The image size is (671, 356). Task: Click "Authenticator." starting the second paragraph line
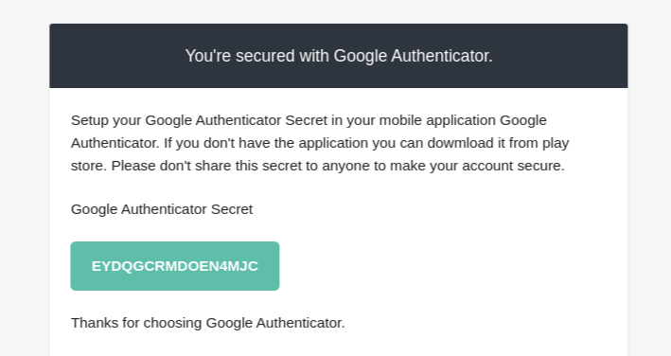115,143
